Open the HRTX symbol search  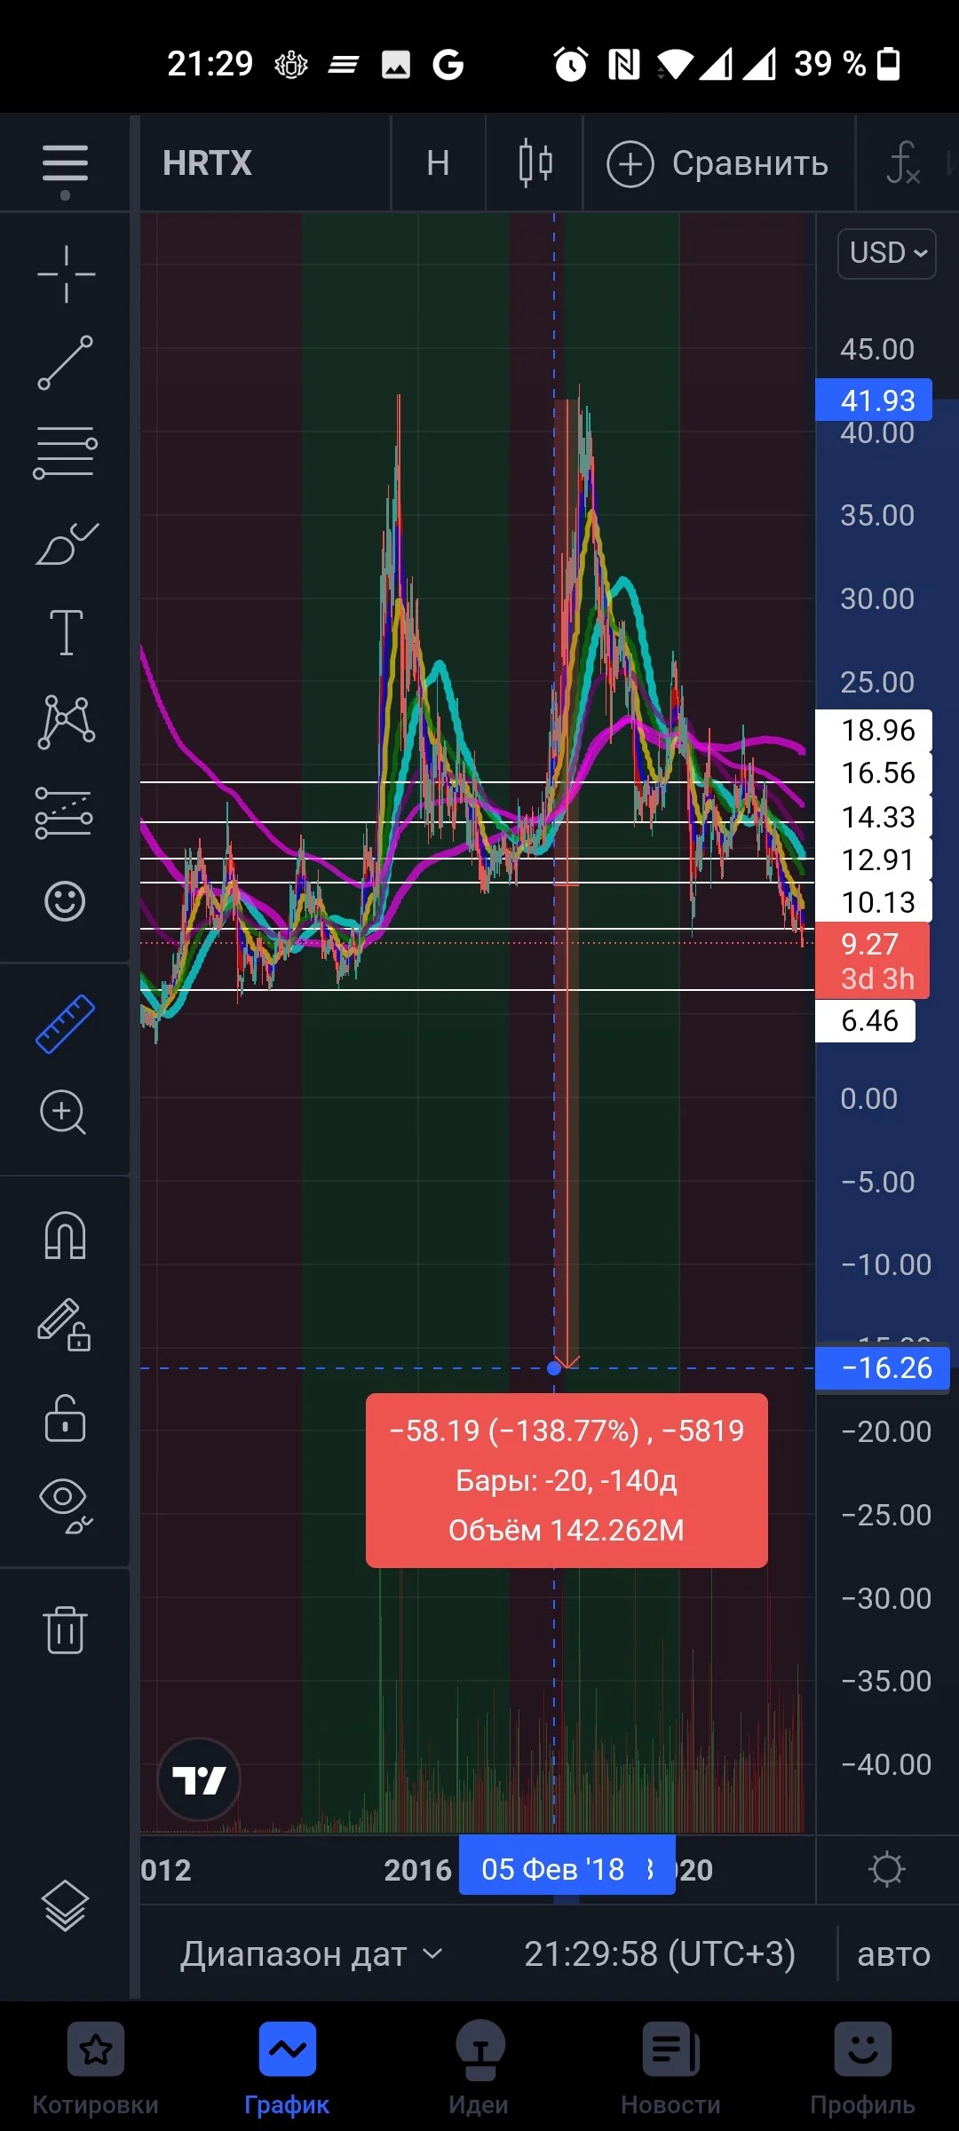[x=208, y=163]
